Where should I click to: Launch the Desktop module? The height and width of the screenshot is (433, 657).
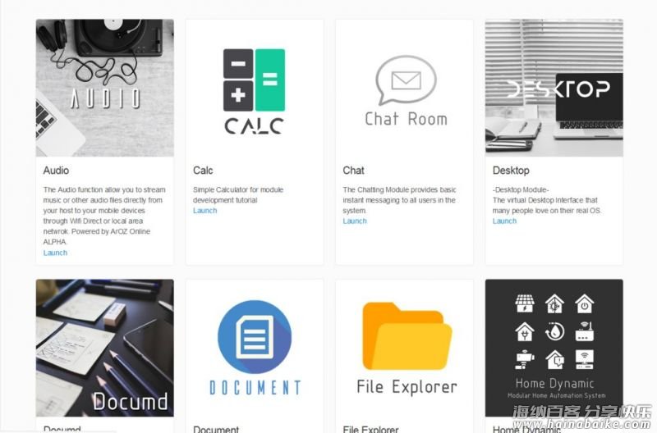click(x=504, y=221)
